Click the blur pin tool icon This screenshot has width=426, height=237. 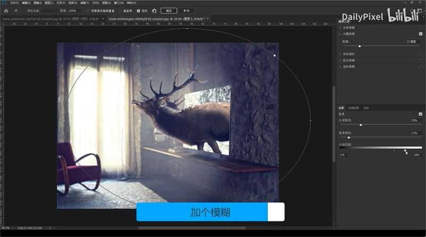coord(17,10)
